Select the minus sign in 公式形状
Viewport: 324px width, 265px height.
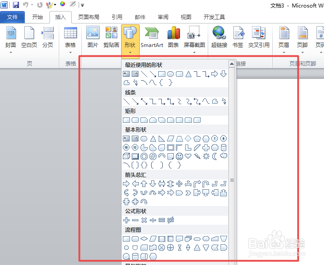click(x=135, y=220)
